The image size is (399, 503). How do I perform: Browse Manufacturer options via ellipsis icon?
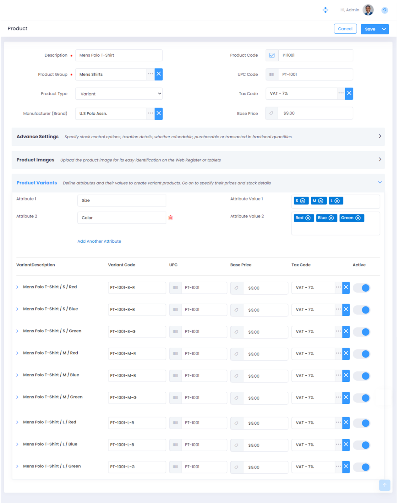(150, 113)
